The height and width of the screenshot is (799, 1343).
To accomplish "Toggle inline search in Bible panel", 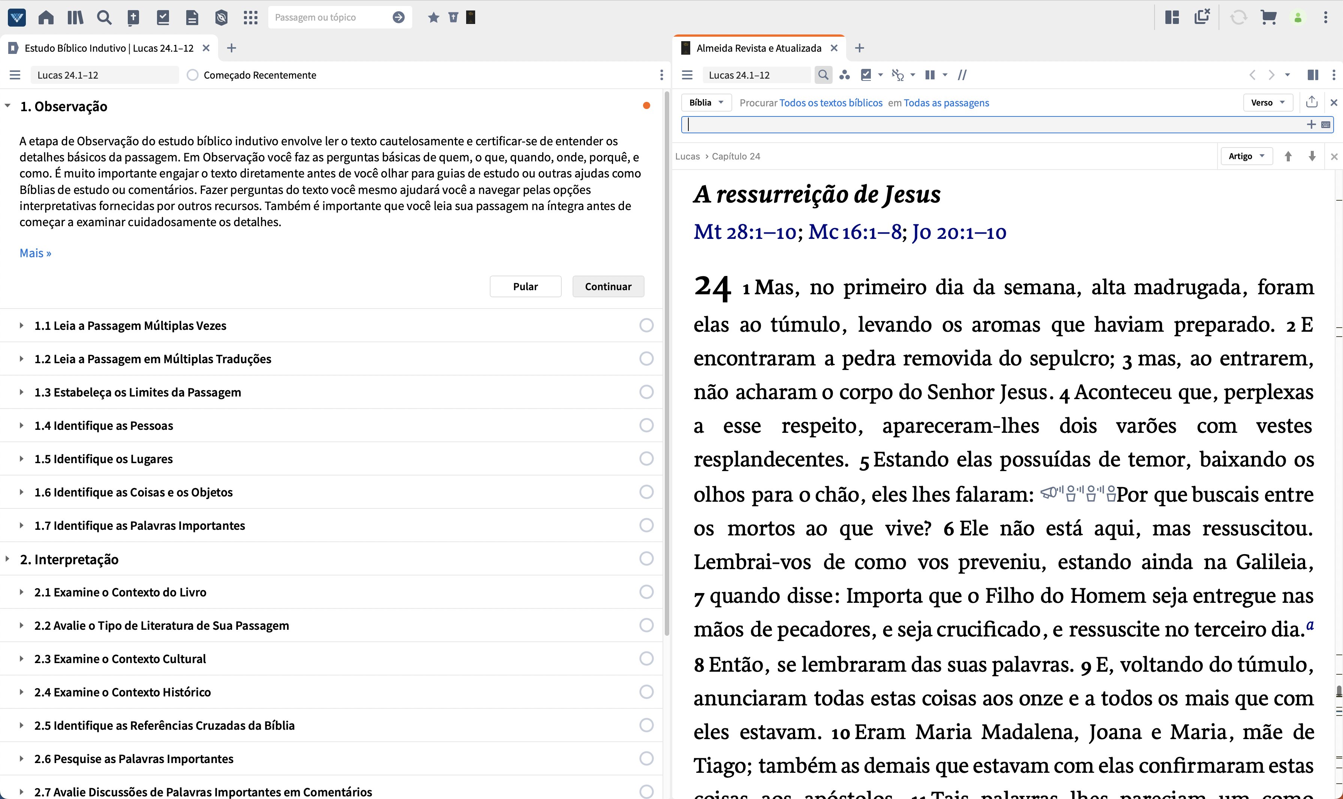I will tap(823, 75).
